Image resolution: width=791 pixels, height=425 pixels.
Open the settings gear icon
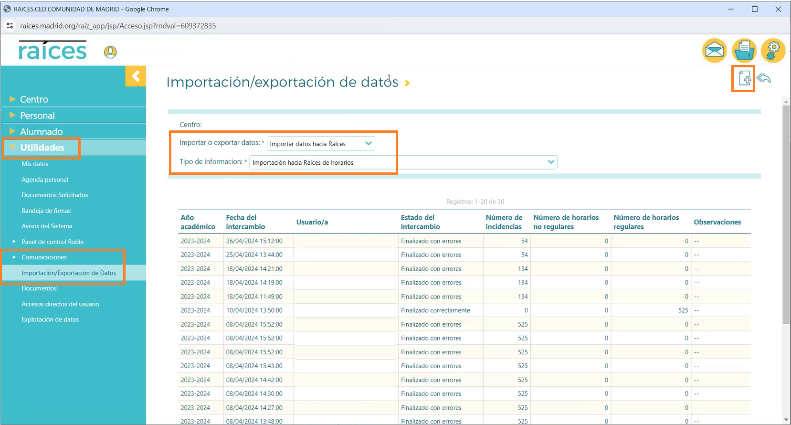click(773, 50)
